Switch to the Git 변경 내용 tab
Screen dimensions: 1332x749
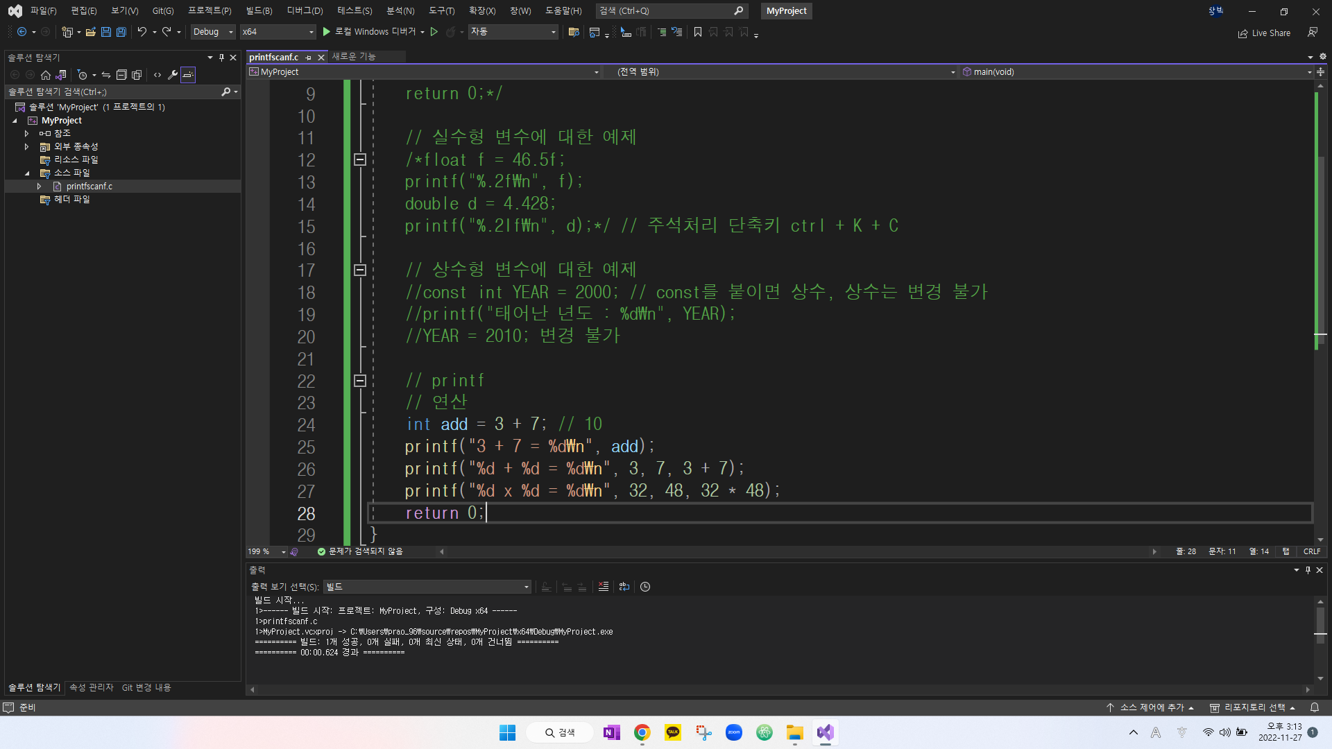[146, 687]
